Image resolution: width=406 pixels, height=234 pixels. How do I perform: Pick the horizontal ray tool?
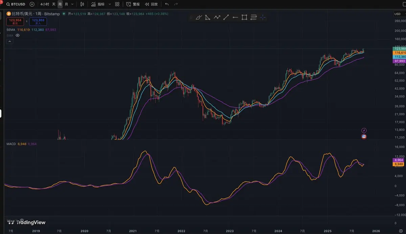235,18
